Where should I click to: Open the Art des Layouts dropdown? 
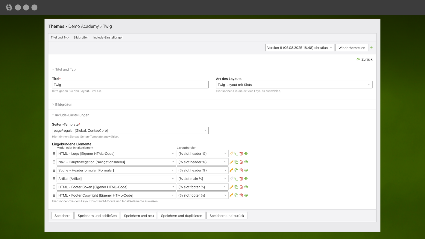(x=294, y=85)
